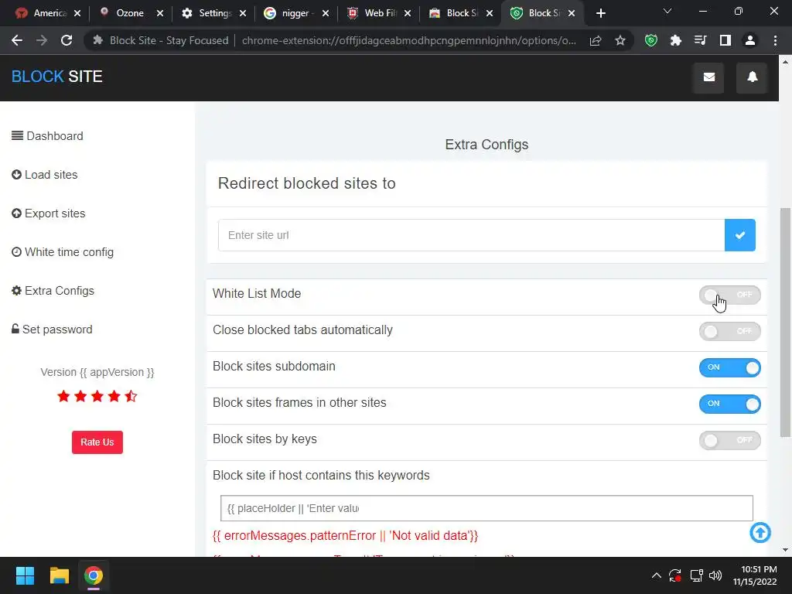Open the taskbar volume control
The image size is (792, 594).
coord(715,575)
